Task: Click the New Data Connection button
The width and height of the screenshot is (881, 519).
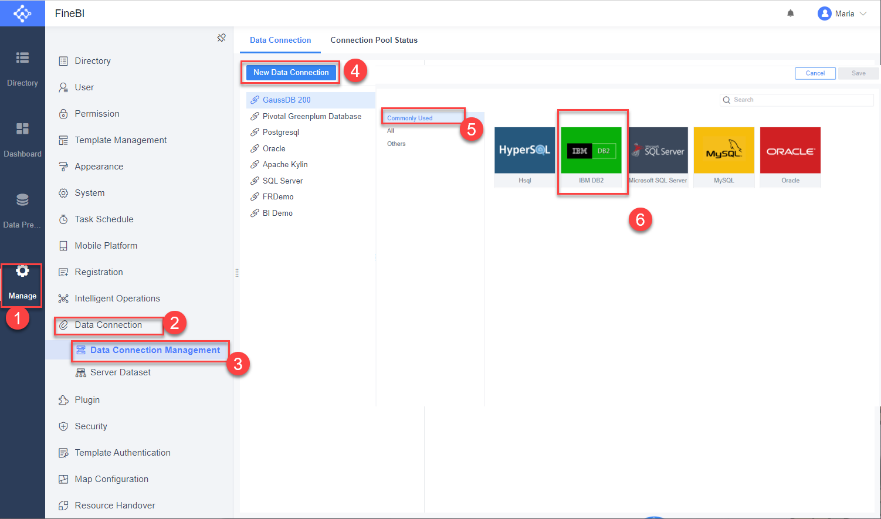Action: pos(291,72)
